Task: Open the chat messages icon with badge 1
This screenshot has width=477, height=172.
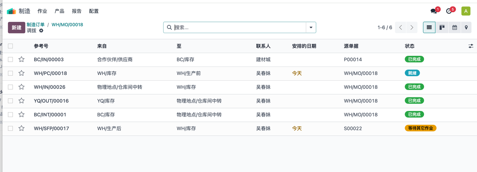Action: (434, 11)
